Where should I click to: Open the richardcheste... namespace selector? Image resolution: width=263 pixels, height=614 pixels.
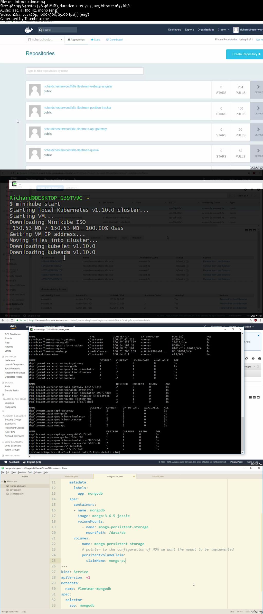[45, 40]
